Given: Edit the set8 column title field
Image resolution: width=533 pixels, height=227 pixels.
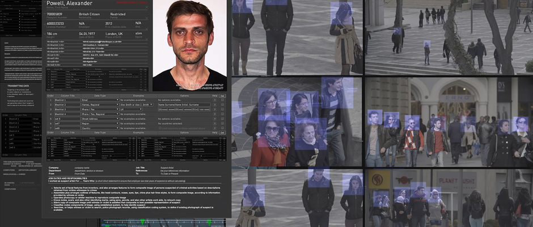Looking at the screenshot, I should coord(67,128).
